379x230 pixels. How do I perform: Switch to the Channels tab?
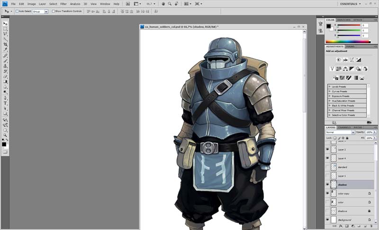[x=344, y=127]
